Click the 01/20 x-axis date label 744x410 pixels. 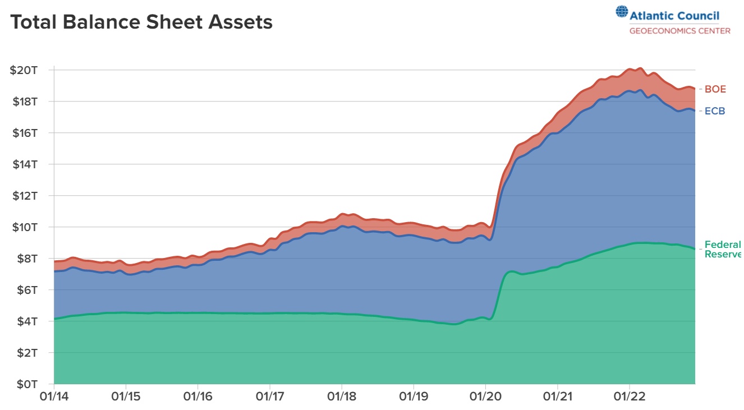point(486,396)
